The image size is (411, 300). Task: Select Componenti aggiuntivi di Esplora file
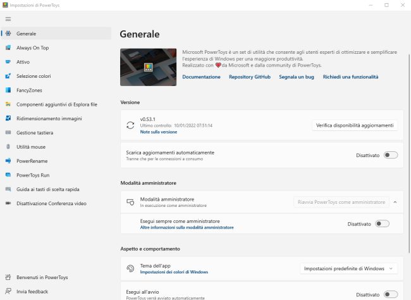56,104
